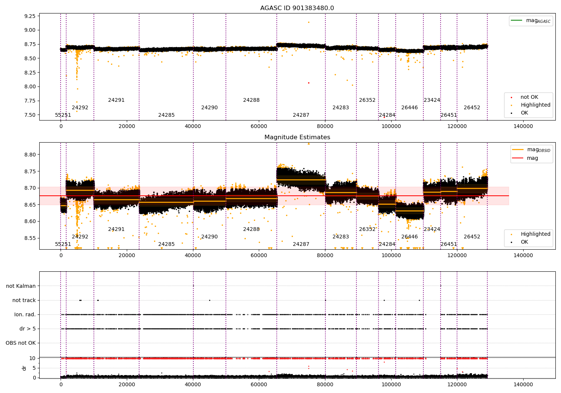This screenshot has width=561, height=393.
Task: Click OBSID label 24285 in the top plot
Action: (x=166, y=115)
